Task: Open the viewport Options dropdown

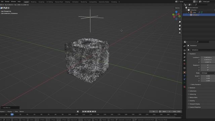Action: pyautogui.click(x=178, y=8)
